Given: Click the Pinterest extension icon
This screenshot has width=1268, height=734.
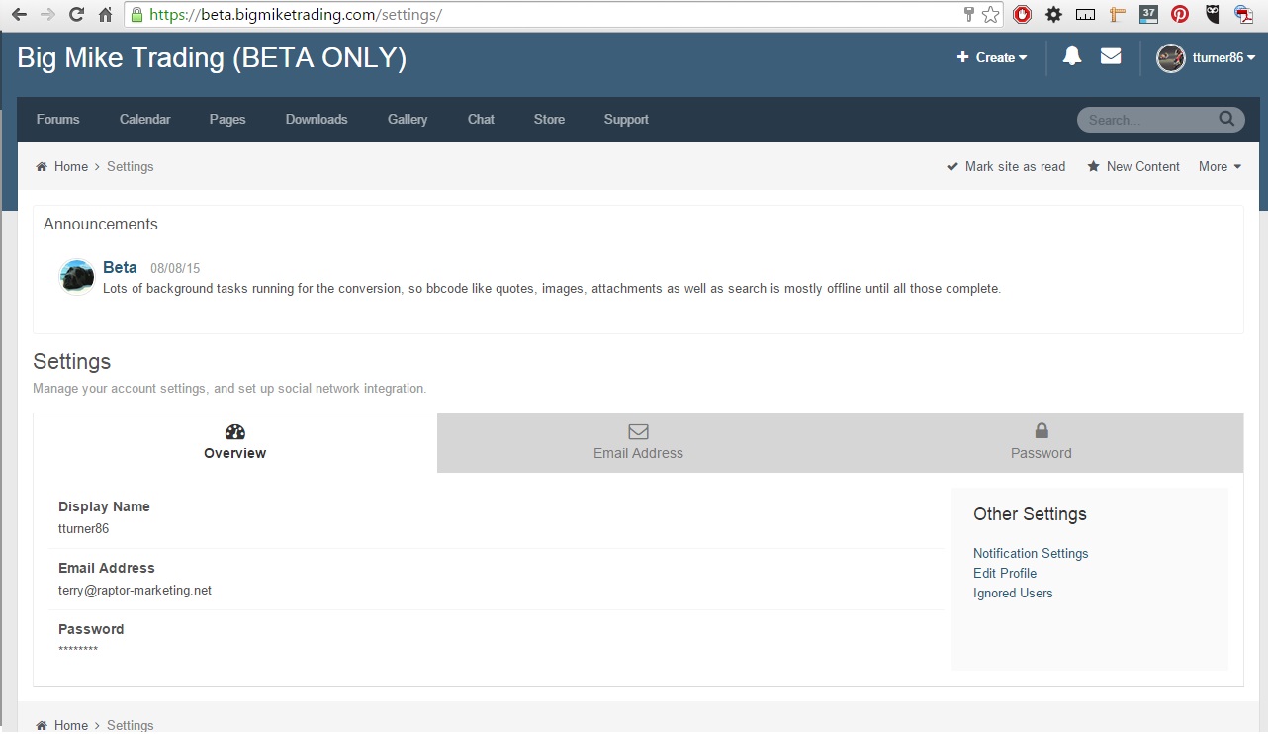Looking at the screenshot, I should [x=1180, y=15].
